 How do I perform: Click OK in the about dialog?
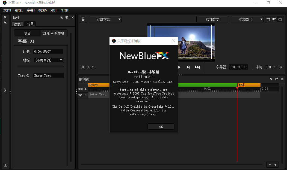coord(161,126)
